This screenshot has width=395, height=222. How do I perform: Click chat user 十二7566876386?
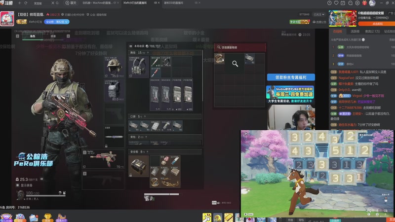pyautogui.click(x=350, y=108)
